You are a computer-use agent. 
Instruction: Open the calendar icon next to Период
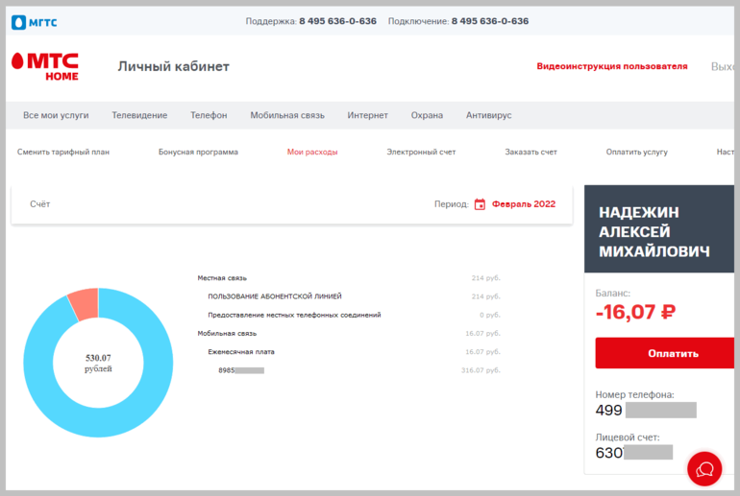pyautogui.click(x=480, y=204)
